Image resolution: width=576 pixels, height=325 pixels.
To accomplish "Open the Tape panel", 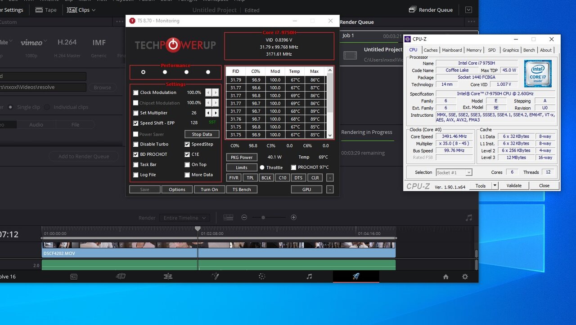I will click(46, 10).
